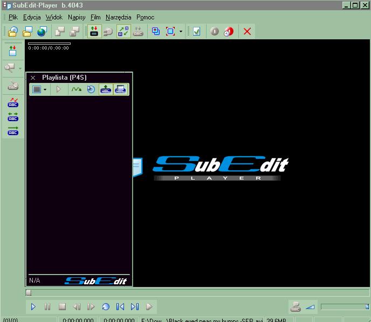Image resolution: width=371 pixels, height=322 pixels.
Task: Click the gray play triangle at end
Action: pyautogui.click(x=149, y=307)
